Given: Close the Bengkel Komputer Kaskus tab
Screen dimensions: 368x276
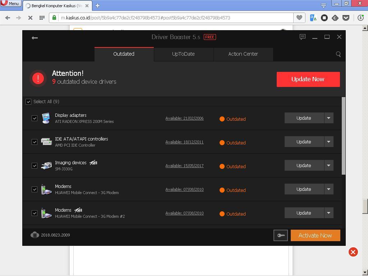Looking at the screenshot, I should click(87, 6).
